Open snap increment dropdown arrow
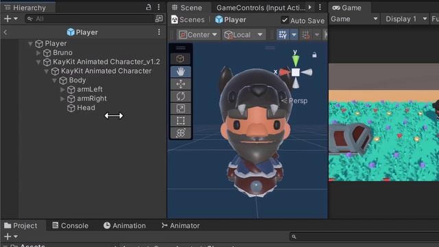 [317, 35]
